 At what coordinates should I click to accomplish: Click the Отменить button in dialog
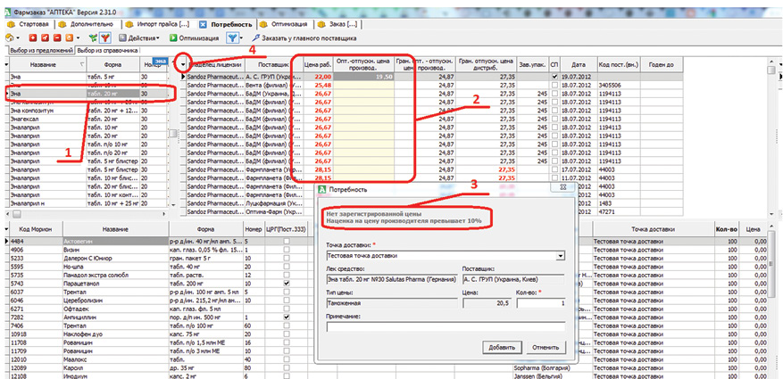[x=546, y=347]
